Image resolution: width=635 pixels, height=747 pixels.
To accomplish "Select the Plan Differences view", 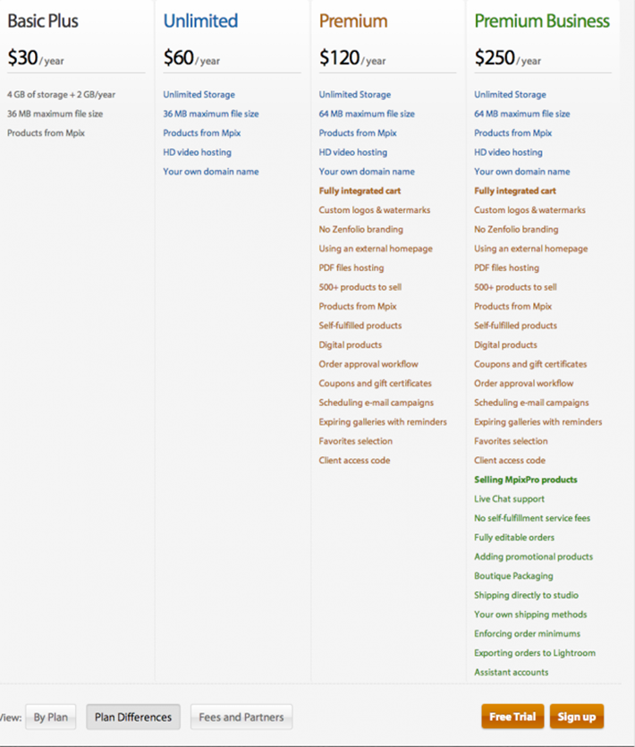I will click(133, 717).
